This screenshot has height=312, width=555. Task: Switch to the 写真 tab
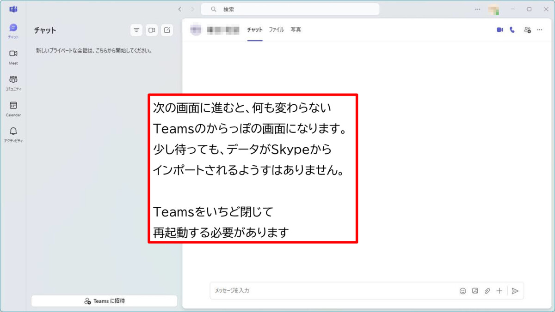tap(296, 30)
